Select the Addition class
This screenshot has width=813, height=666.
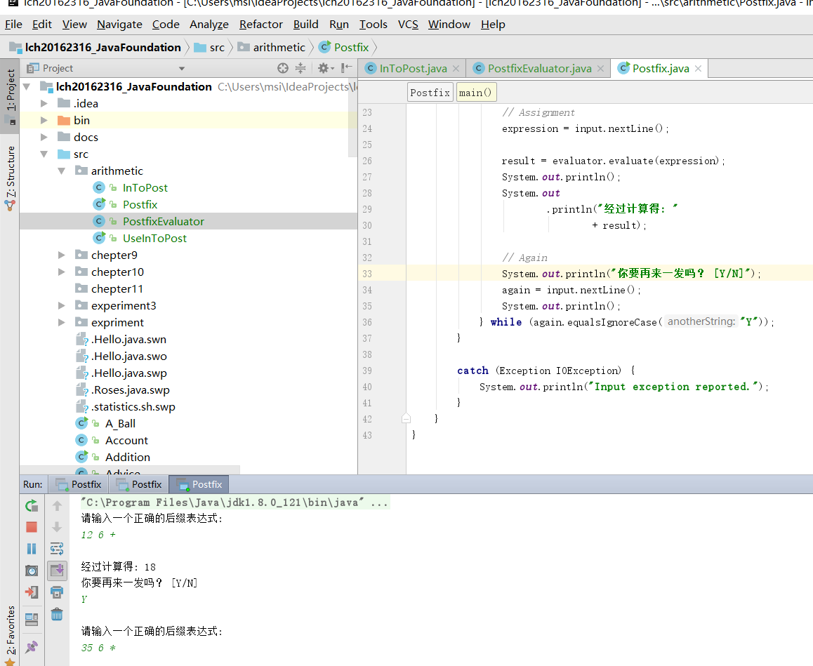point(128,457)
